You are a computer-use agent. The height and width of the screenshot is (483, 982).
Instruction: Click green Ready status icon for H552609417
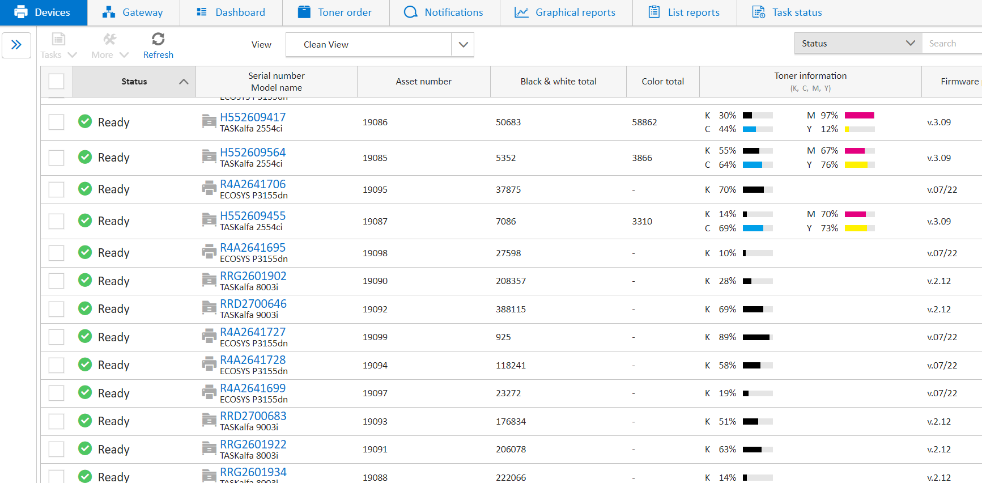[x=85, y=121]
